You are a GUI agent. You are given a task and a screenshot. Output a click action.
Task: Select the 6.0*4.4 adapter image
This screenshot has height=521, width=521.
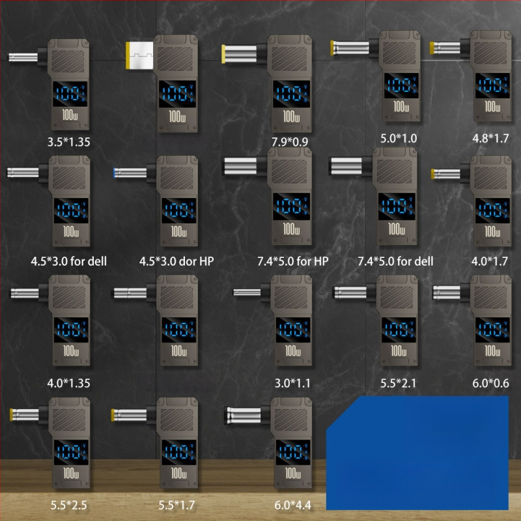287,443
